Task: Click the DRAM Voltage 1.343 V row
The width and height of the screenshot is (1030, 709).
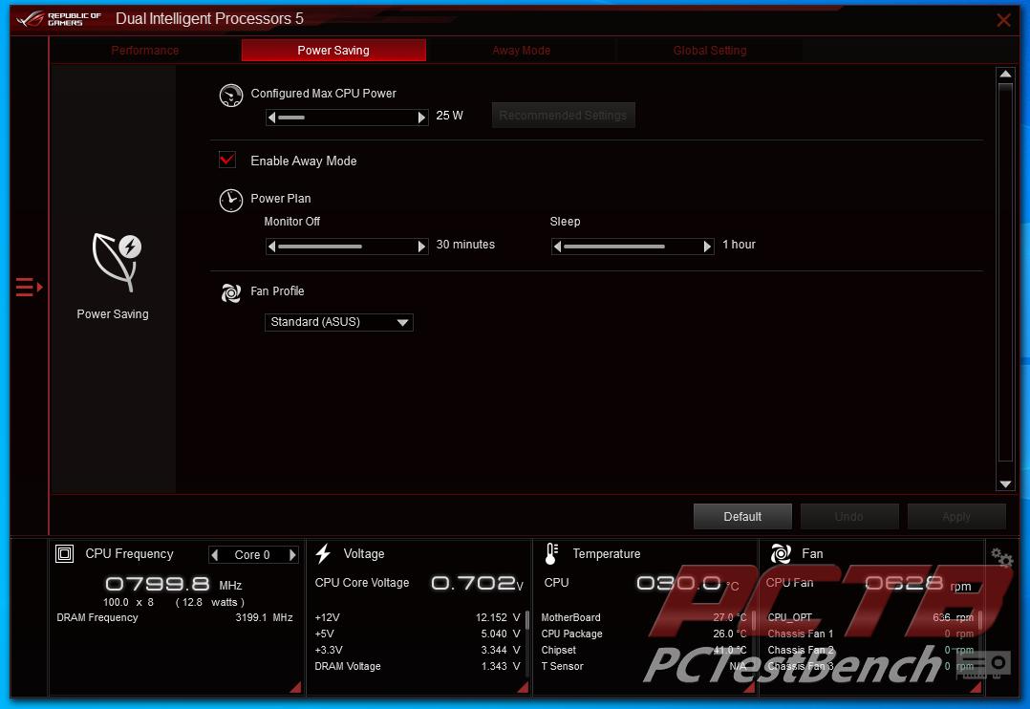Action: (x=418, y=666)
